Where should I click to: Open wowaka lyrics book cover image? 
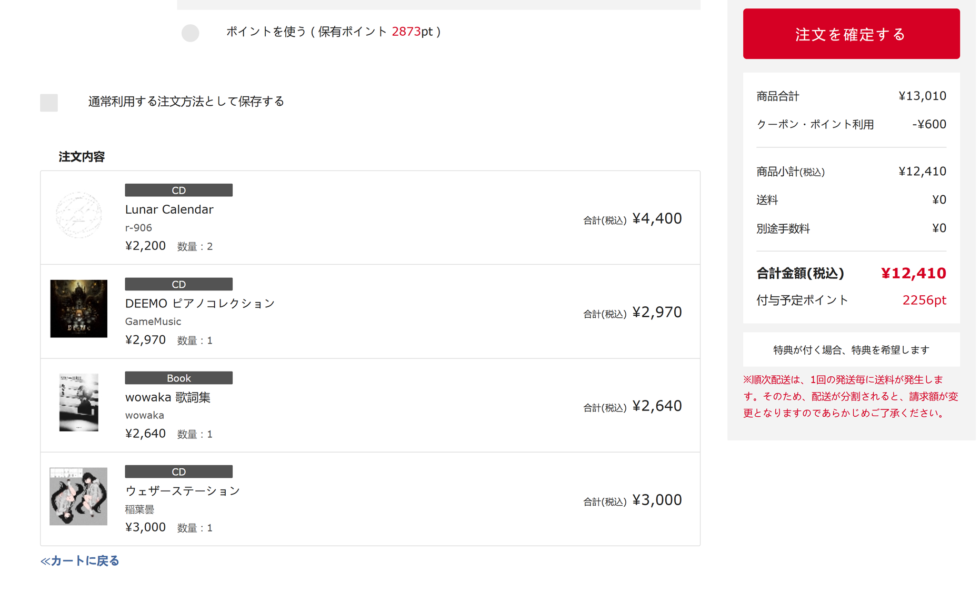pos(79,403)
